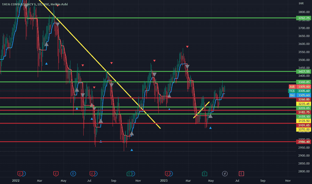Select the 3235.45 yellow price label

point(303,104)
